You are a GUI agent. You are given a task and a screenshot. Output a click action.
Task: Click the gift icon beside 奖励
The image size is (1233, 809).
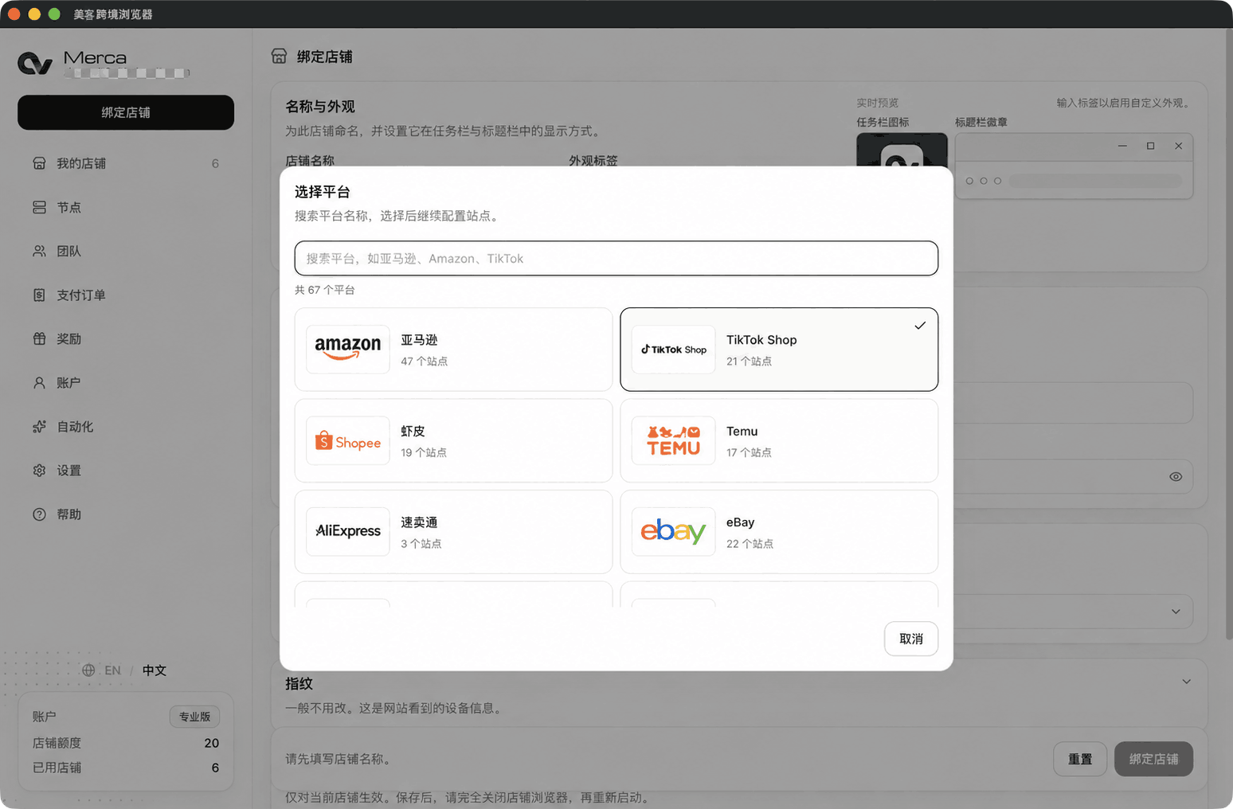pos(39,338)
